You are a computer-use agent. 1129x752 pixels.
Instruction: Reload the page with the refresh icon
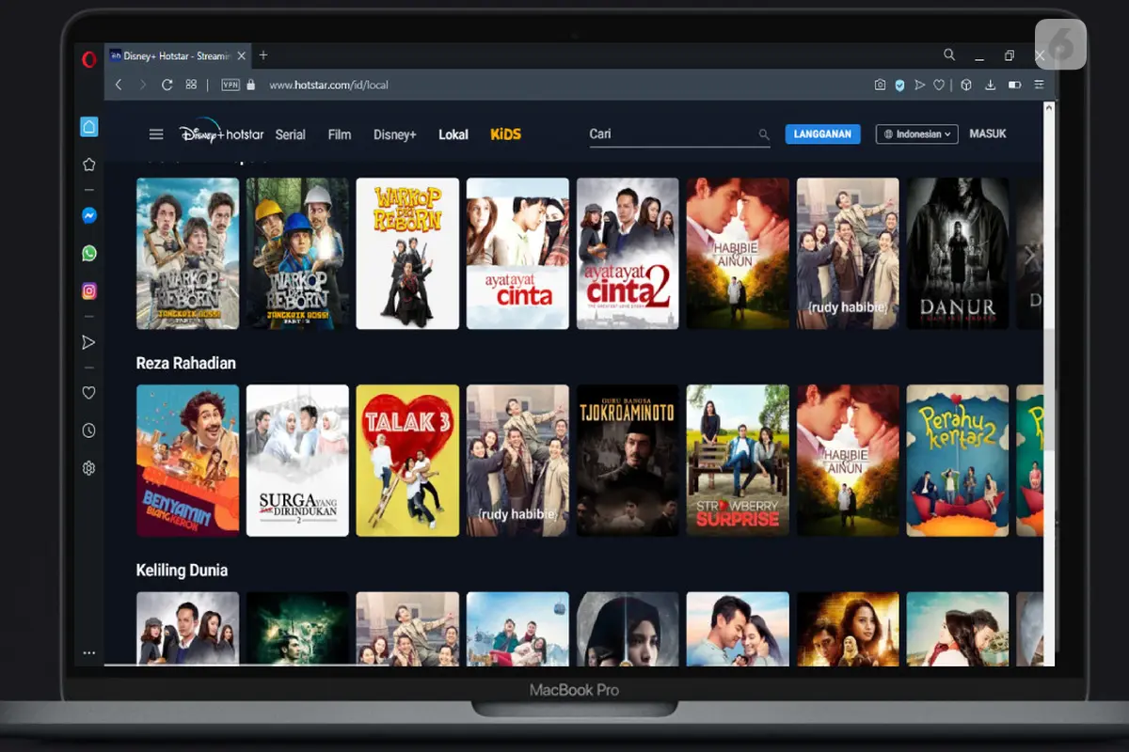coord(167,85)
